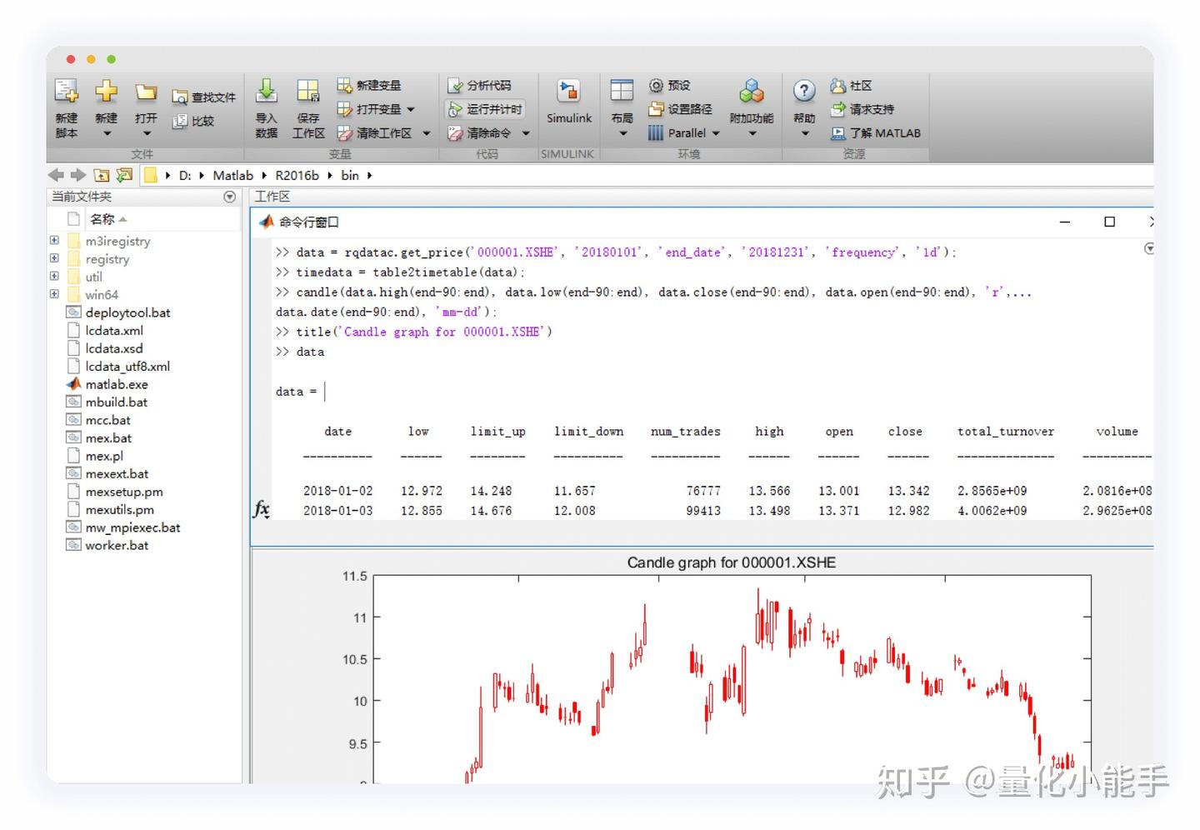Open the bin folder in the breadcrumb path
This screenshot has height=830, width=1200.
tap(350, 175)
